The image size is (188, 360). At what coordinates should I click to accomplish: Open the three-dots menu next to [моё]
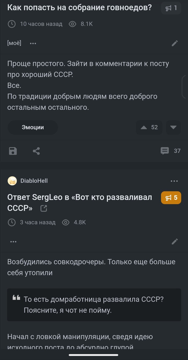(33, 43)
